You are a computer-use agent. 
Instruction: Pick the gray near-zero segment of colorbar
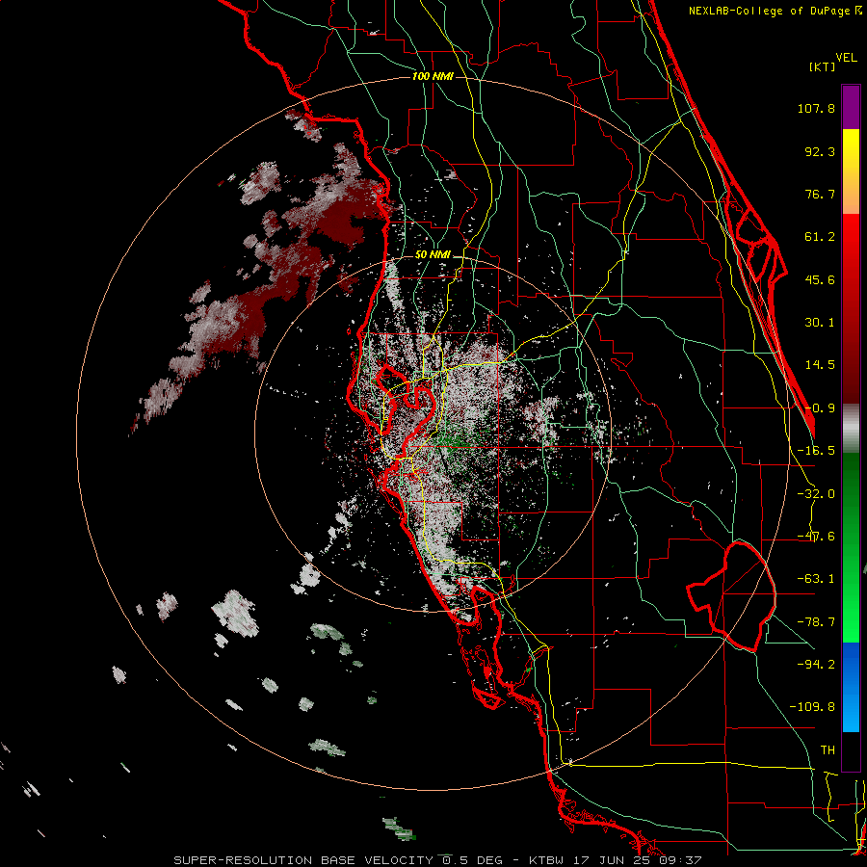tap(851, 429)
